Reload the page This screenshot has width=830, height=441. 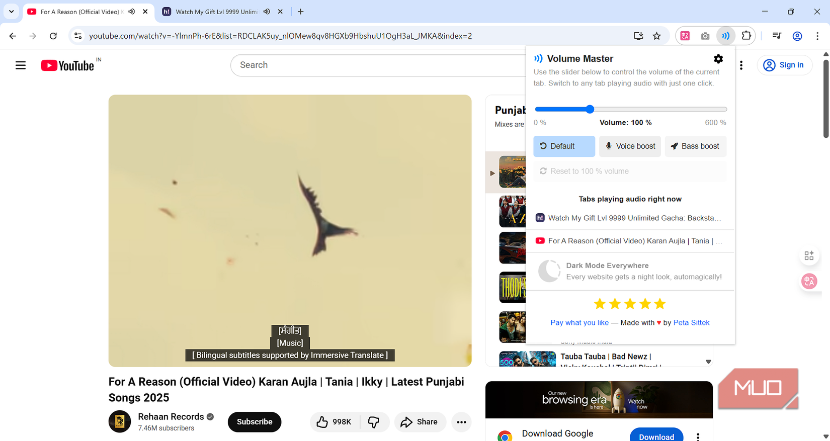[53, 36]
